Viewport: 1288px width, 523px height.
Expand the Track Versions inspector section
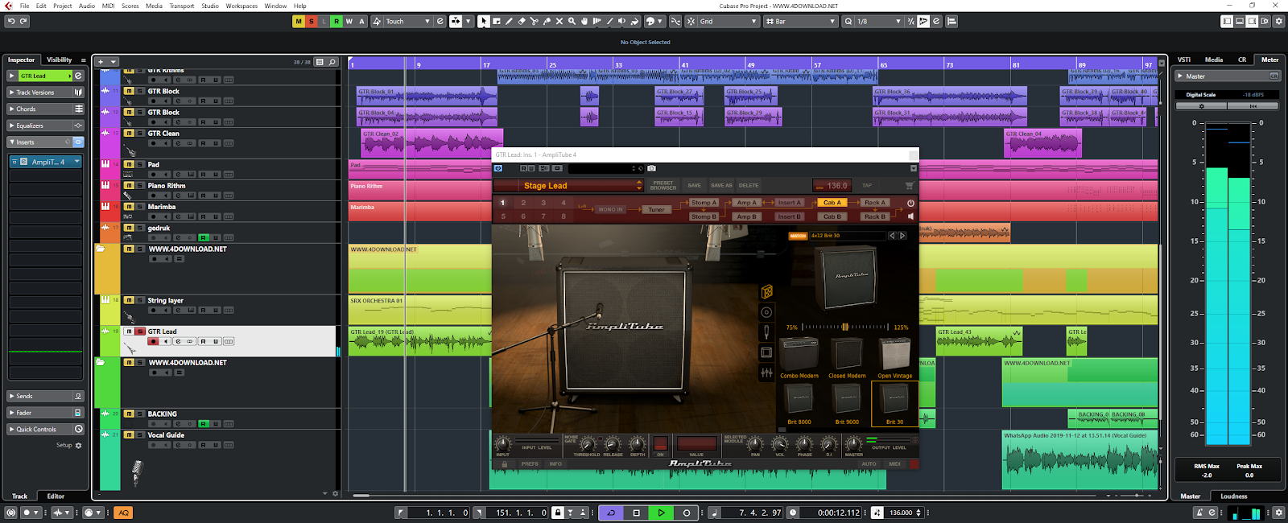click(x=45, y=93)
